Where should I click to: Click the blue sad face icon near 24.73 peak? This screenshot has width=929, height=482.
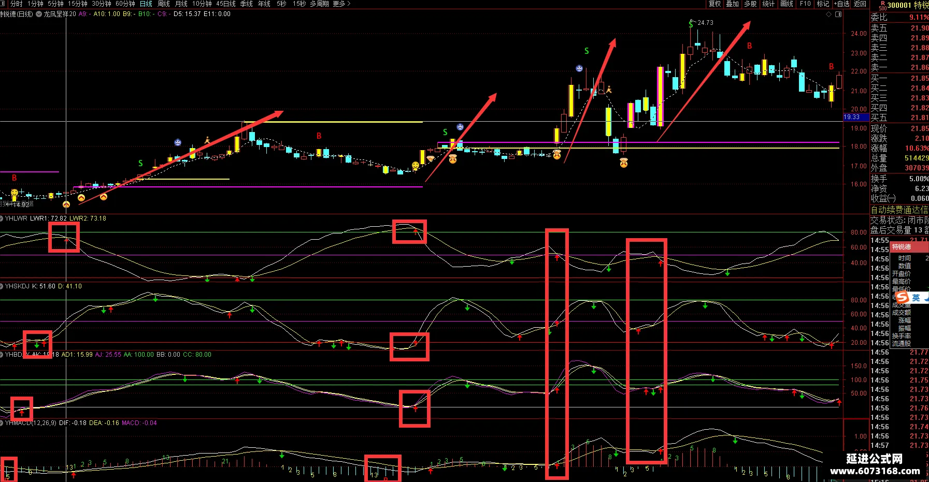click(579, 68)
